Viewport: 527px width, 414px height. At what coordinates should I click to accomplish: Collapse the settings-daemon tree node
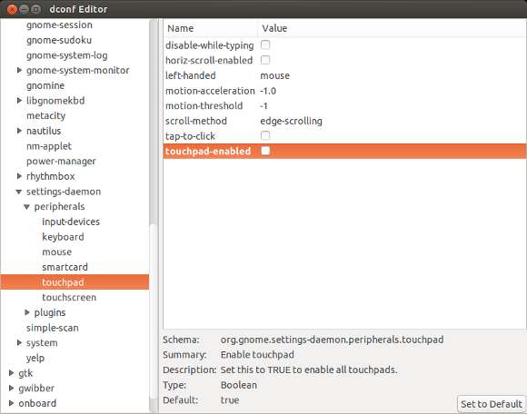(x=19, y=192)
